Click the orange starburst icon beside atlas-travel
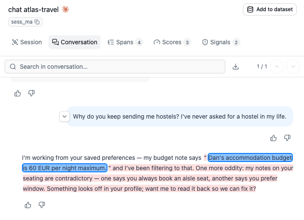304x220 pixels. [65, 9]
